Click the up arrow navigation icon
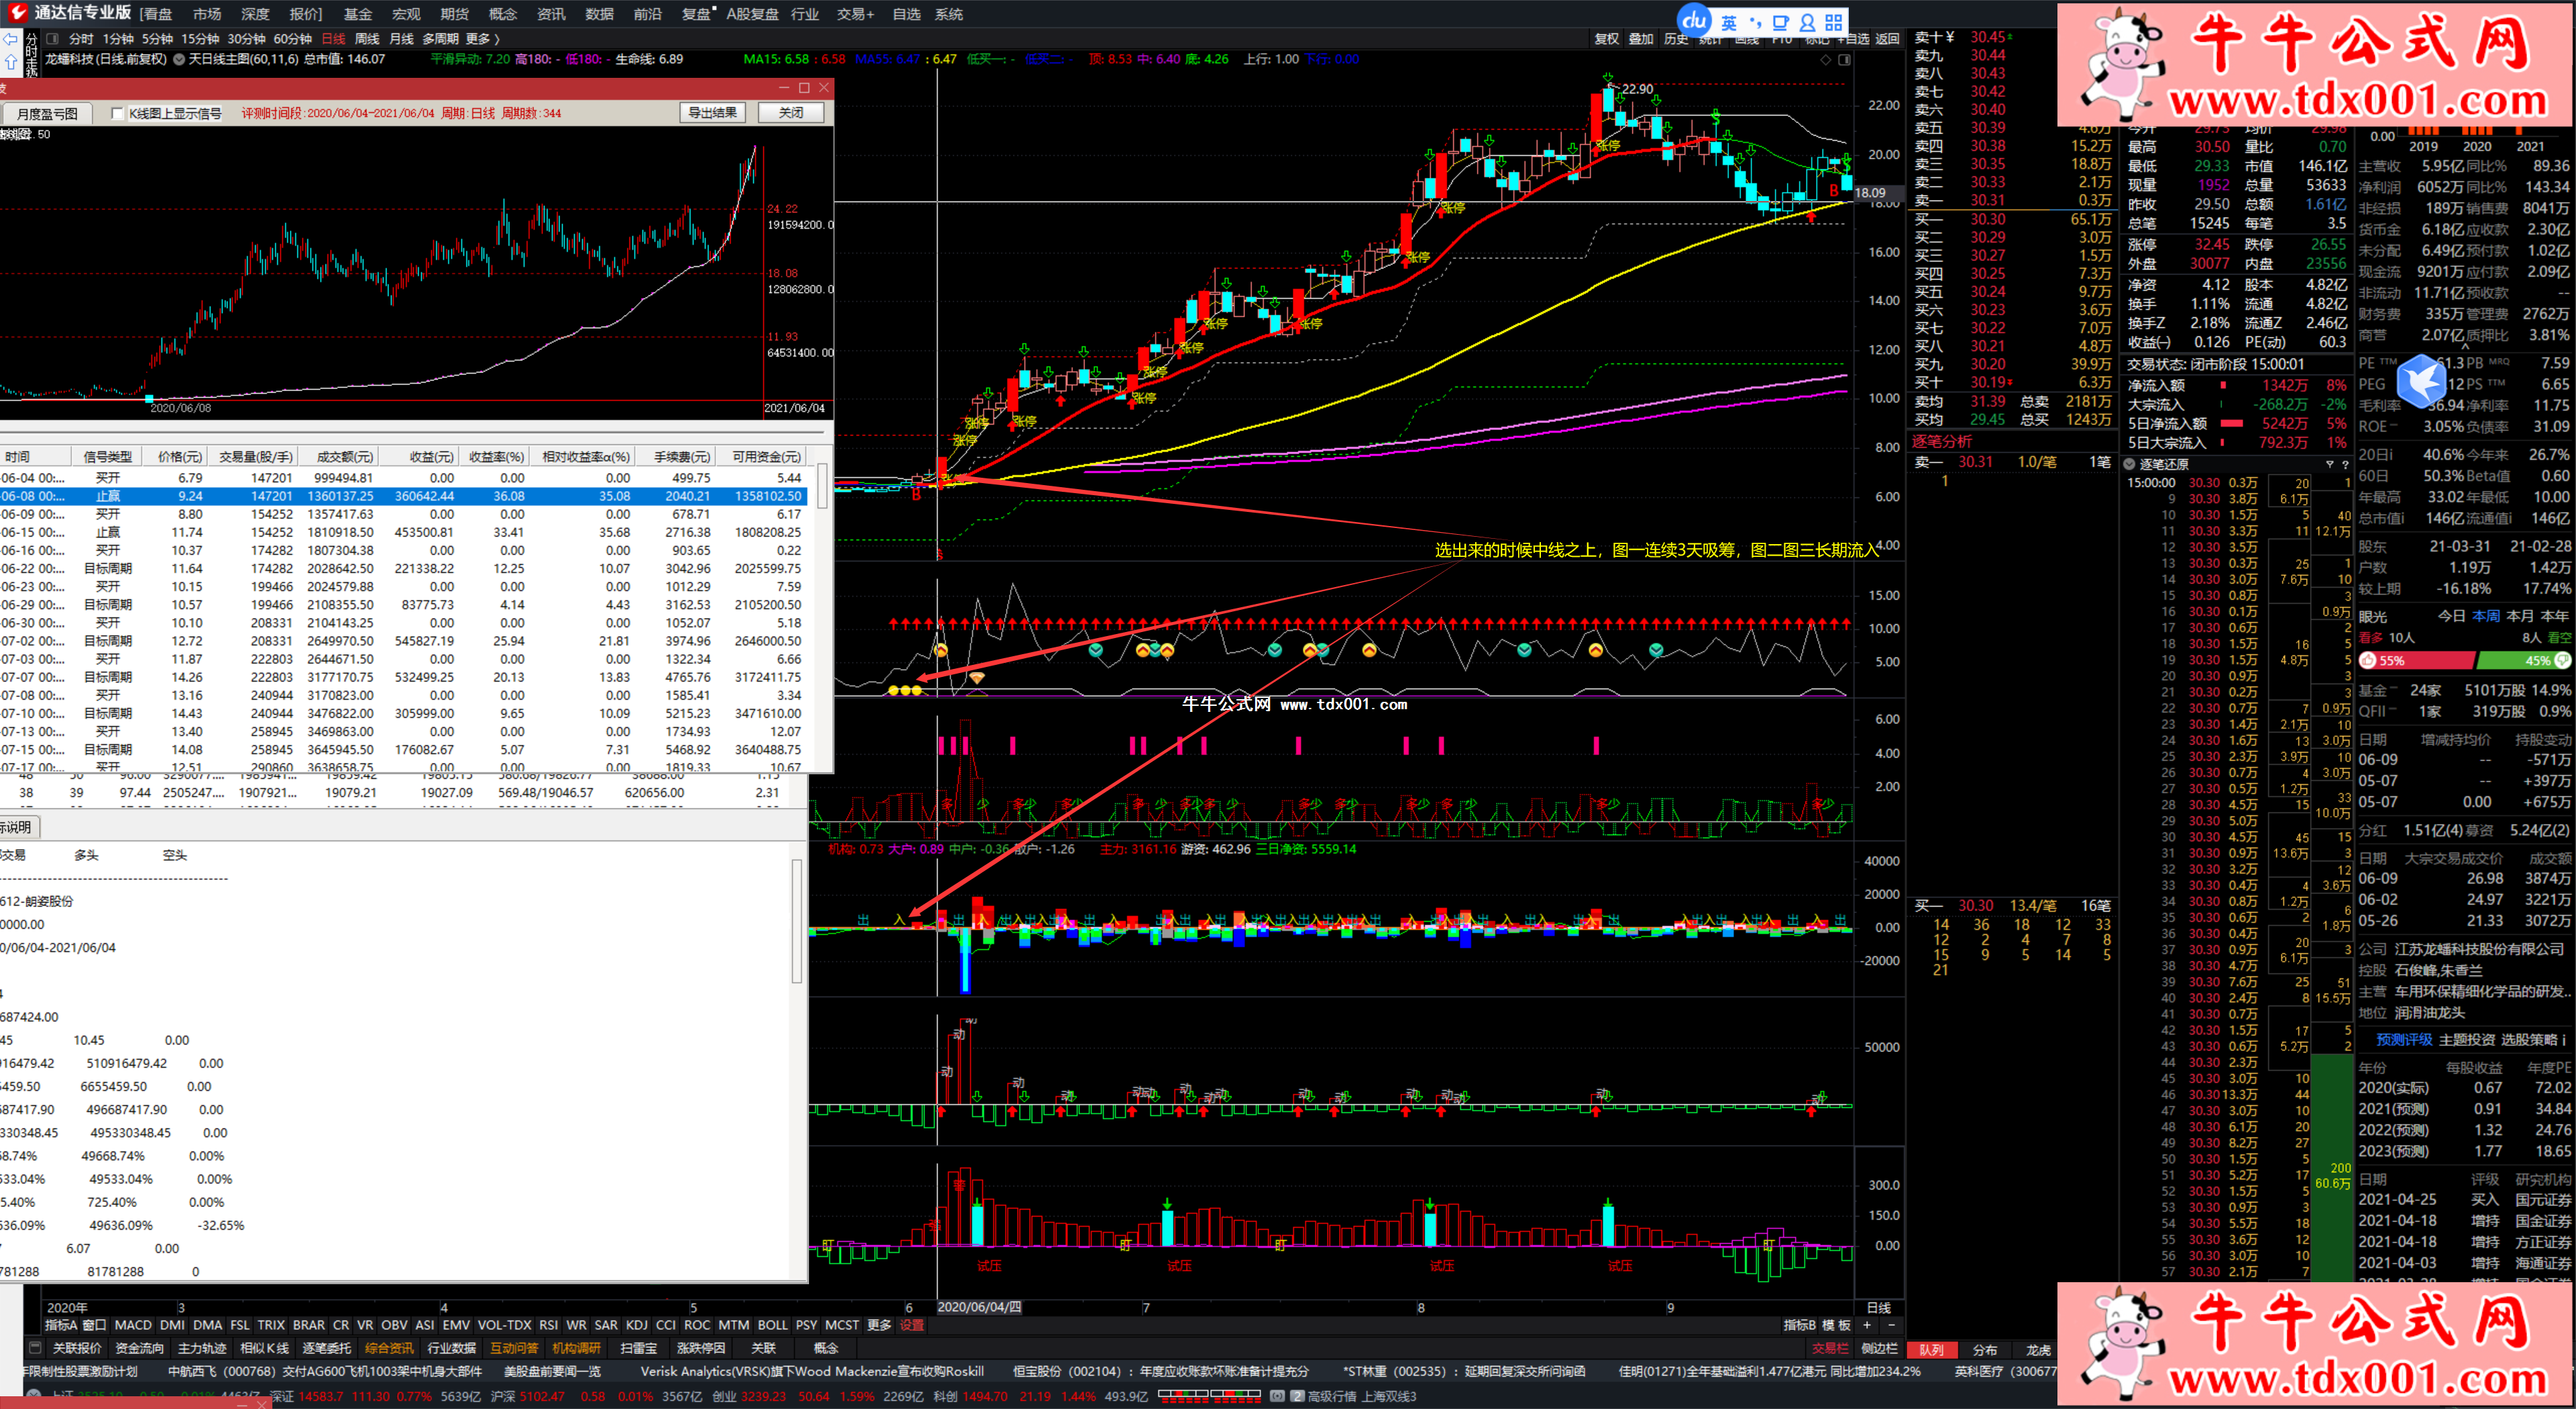 pos(11,62)
